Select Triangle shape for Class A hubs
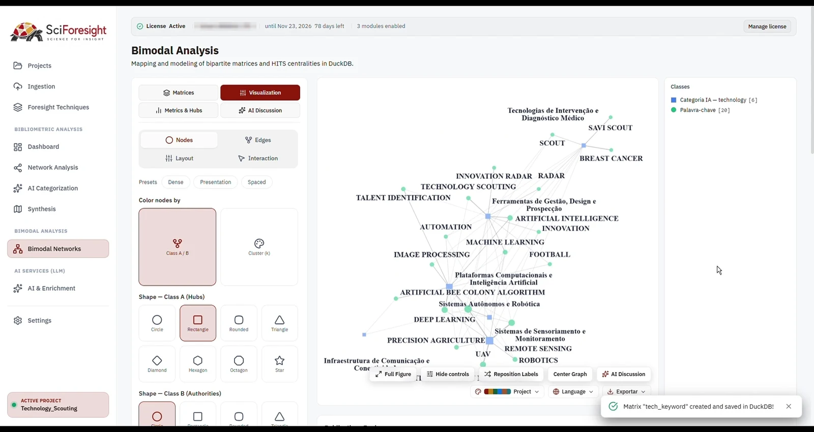The height and width of the screenshot is (432, 814). [280, 323]
